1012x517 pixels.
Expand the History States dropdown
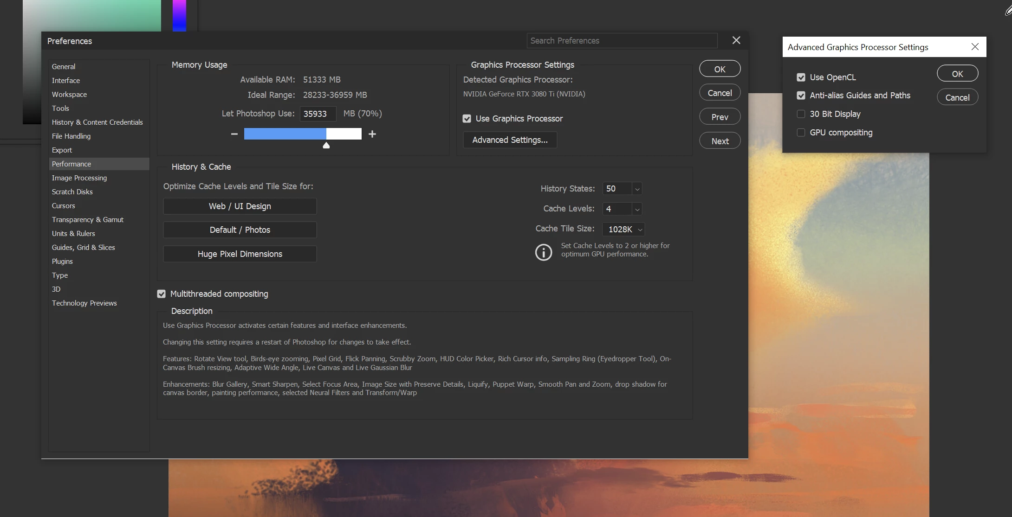point(637,189)
